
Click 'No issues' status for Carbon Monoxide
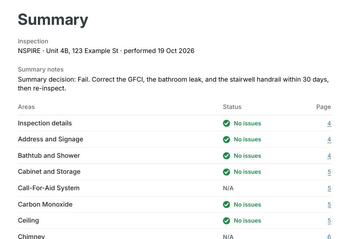point(247,204)
